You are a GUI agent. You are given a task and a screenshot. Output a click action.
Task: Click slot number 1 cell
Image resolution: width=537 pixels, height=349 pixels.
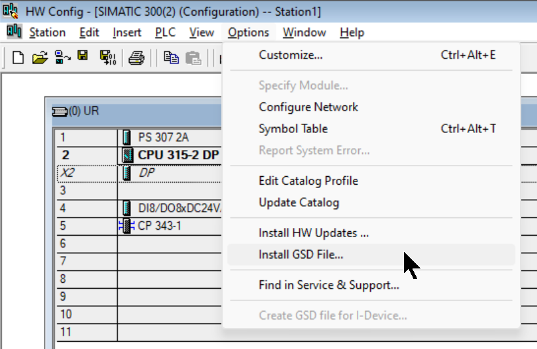pos(86,138)
